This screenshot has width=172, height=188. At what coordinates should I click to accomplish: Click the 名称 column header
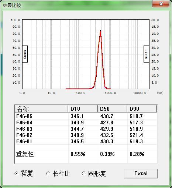click(41, 109)
